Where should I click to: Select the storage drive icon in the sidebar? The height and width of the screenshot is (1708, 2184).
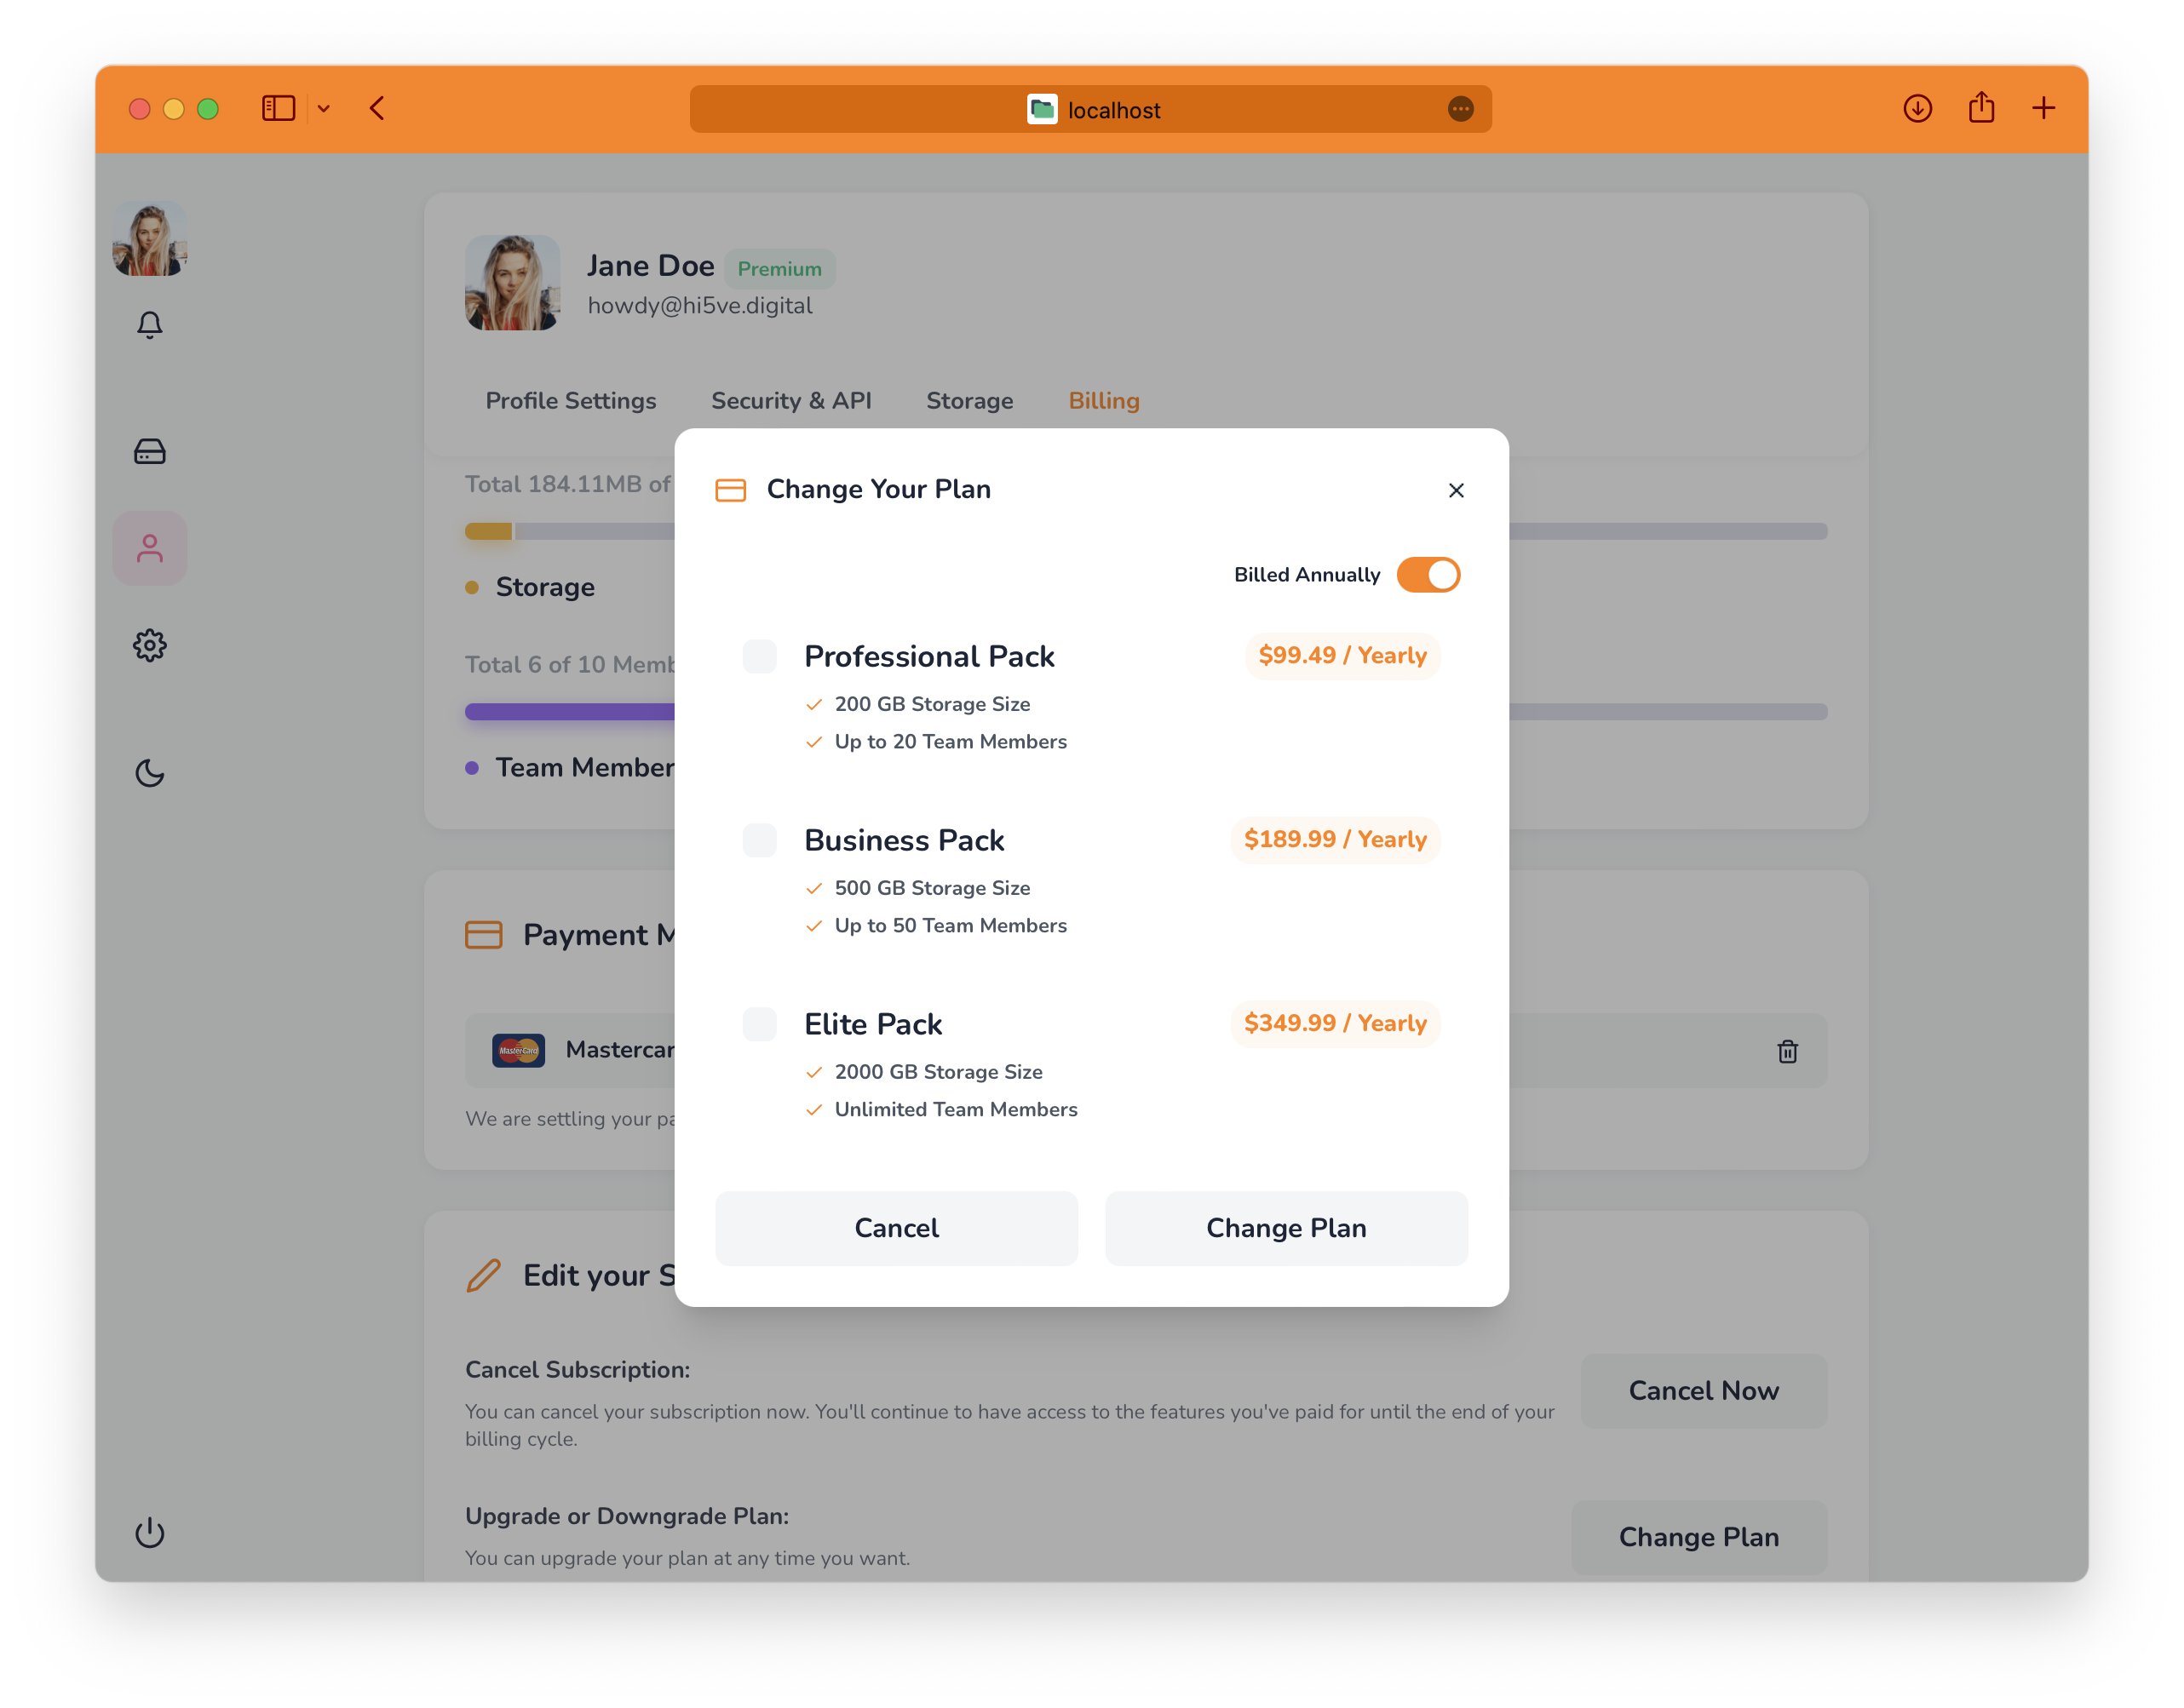pyautogui.click(x=150, y=451)
